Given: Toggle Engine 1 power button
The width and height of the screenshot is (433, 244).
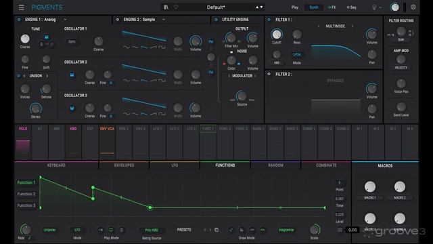Looking at the screenshot, I should pos(19,20).
